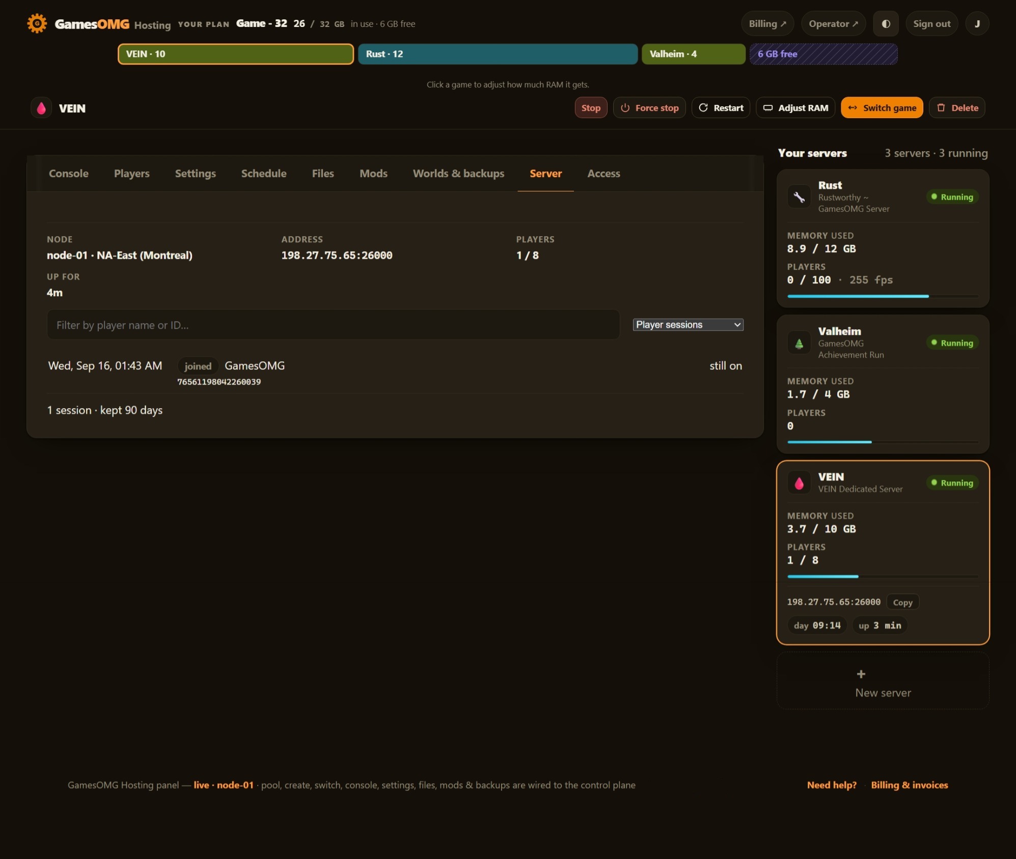The width and height of the screenshot is (1016, 859).
Task: Click the VEIN drop icon in server card
Action: [799, 483]
